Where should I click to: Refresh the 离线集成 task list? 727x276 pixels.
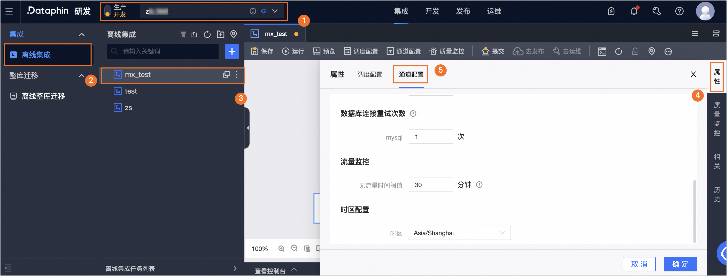(x=207, y=34)
